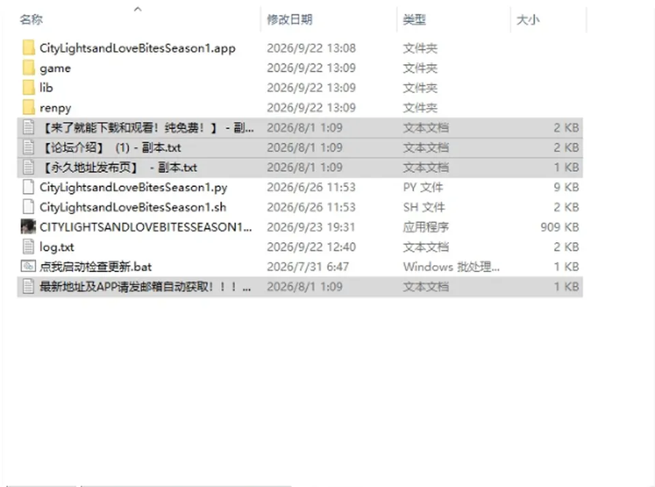This screenshot has width=655, height=487.
Task: Click the horizontal scrollbar at window bottom
Action: tap(186, 486)
